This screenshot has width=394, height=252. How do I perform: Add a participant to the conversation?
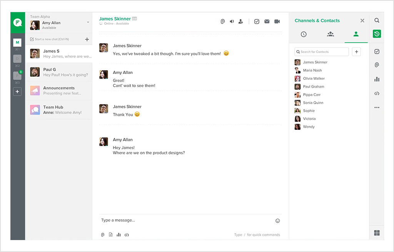click(241, 21)
